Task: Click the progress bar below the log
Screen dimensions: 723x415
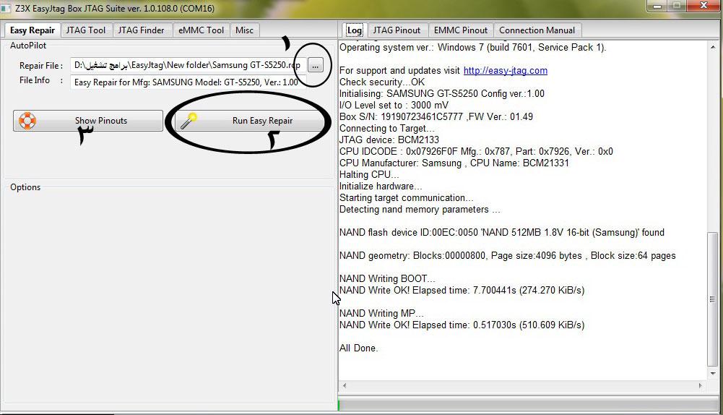Action: pos(529,406)
